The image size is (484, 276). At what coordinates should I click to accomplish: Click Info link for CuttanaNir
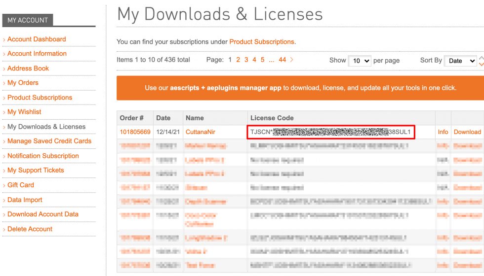pyautogui.click(x=443, y=132)
